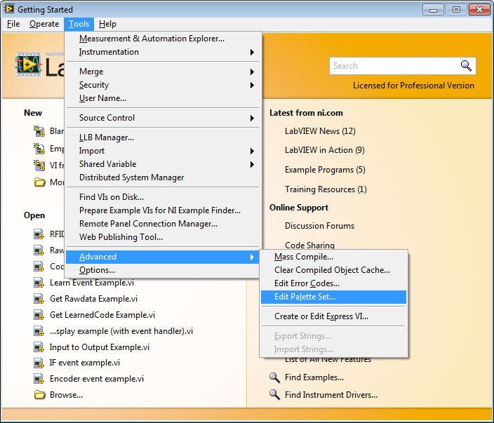The height and width of the screenshot is (423, 494).
Task: Choose Edit Palette Set
Action: pos(333,297)
